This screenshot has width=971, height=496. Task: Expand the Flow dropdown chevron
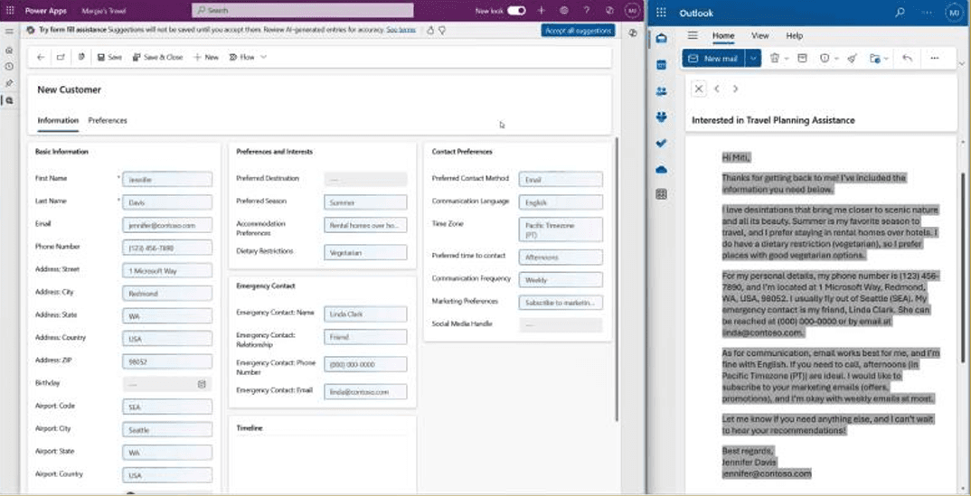(263, 57)
